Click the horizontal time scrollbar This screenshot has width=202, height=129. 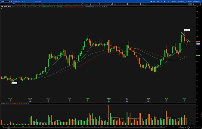tap(90, 128)
